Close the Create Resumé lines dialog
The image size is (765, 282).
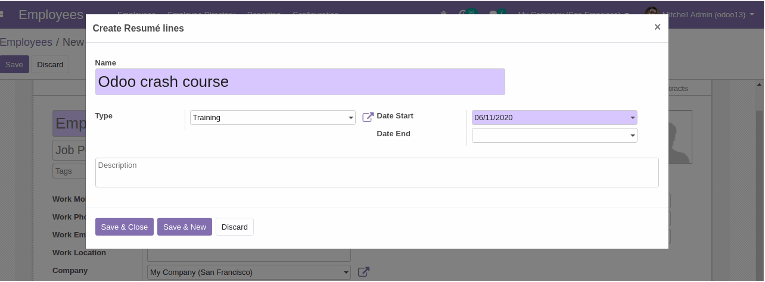pyautogui.click(x=657, y=27)
